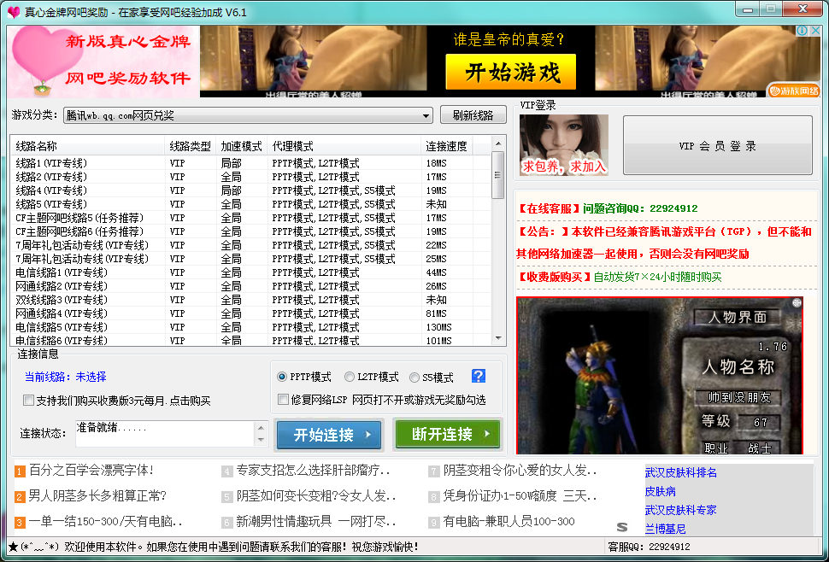
Task: Click the 81MS speed cell
Action: 436,313
